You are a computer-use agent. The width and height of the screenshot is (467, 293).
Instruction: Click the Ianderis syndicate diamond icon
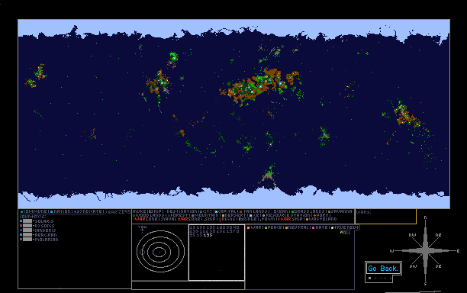[21, 230]
